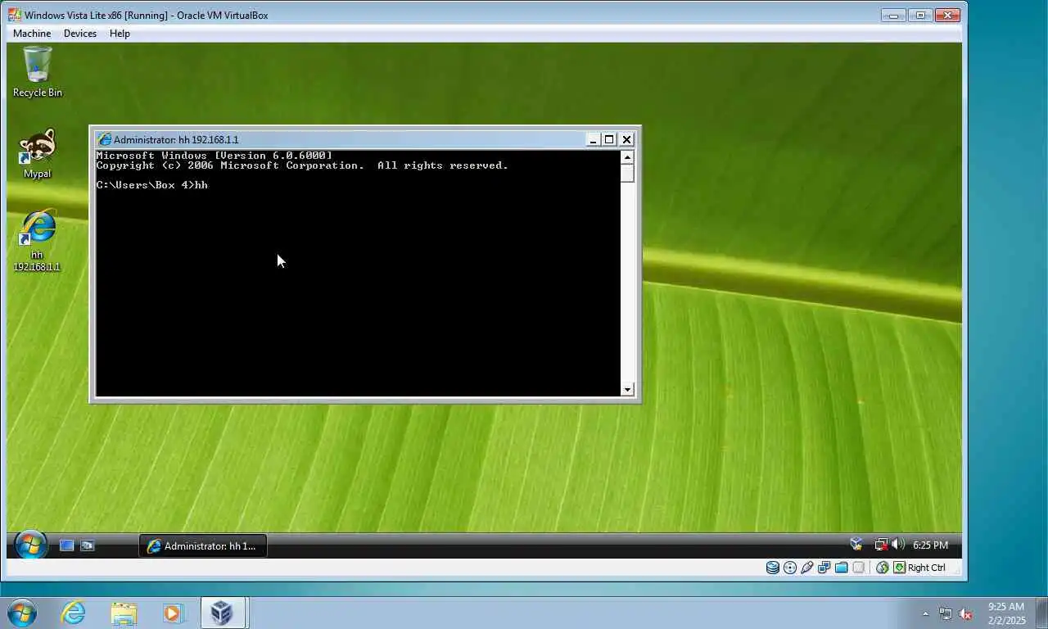The height and width of the screenshot is (629, 1048).
Task: Click VirtualBox network adapters indicator
Action: [824, 568]
